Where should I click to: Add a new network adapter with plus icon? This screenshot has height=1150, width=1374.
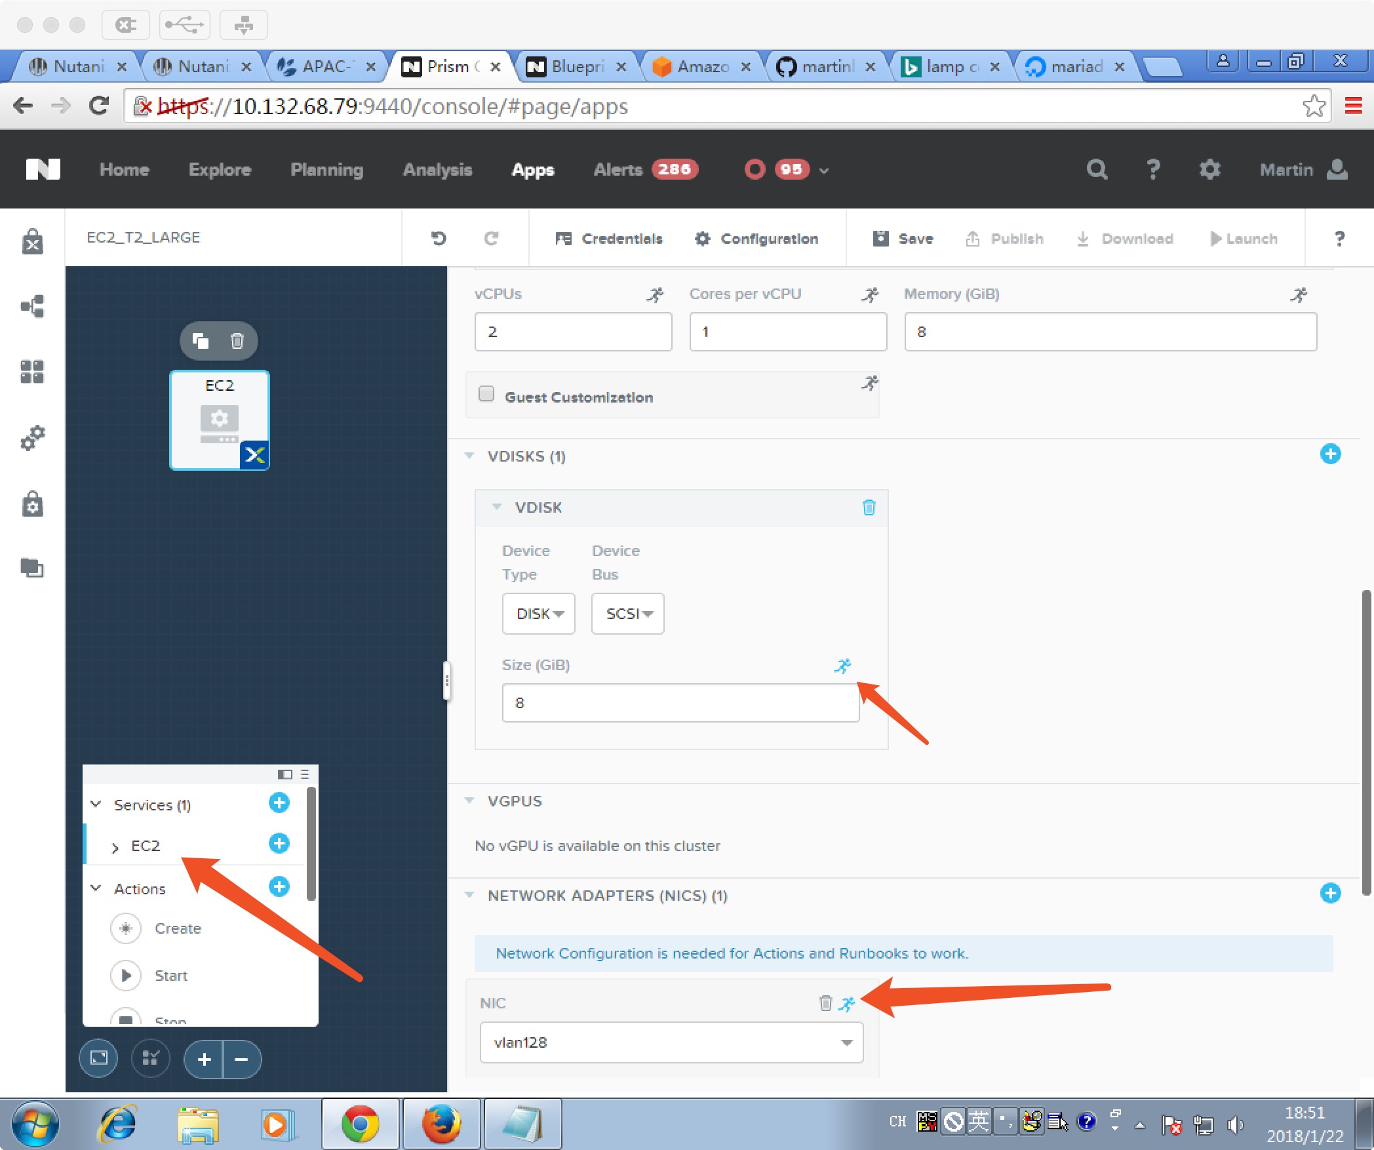[x=1330, y=893]
